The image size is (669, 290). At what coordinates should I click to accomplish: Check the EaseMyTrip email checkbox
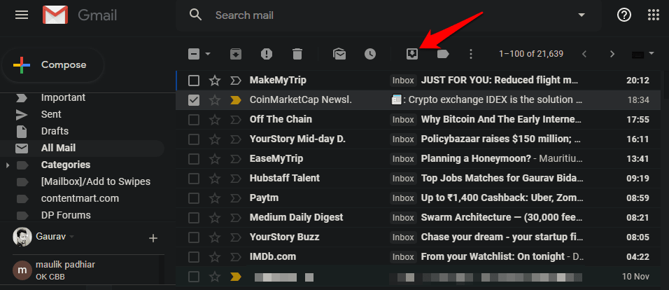pyautogui.click(x=194, y=159)
